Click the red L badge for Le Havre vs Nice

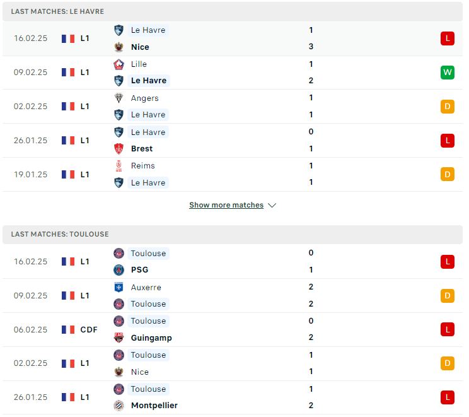click(x=447, y=38)
